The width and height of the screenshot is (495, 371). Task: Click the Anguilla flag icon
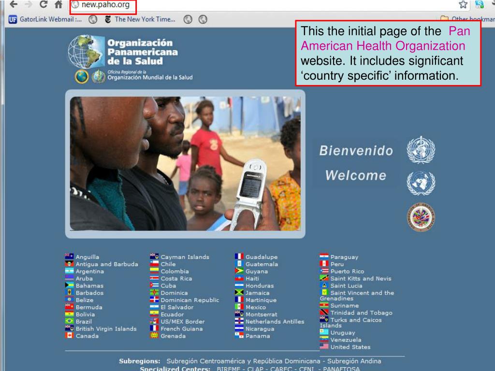tap(69, 256)
